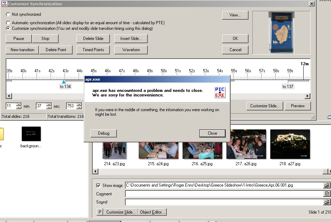Open comment editor icon

click(x=327, y=194)
